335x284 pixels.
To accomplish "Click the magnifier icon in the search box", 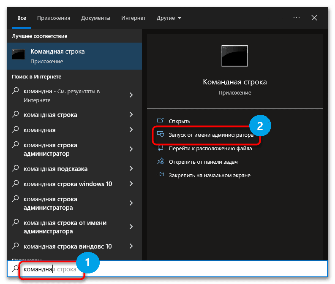I will 16,269.
